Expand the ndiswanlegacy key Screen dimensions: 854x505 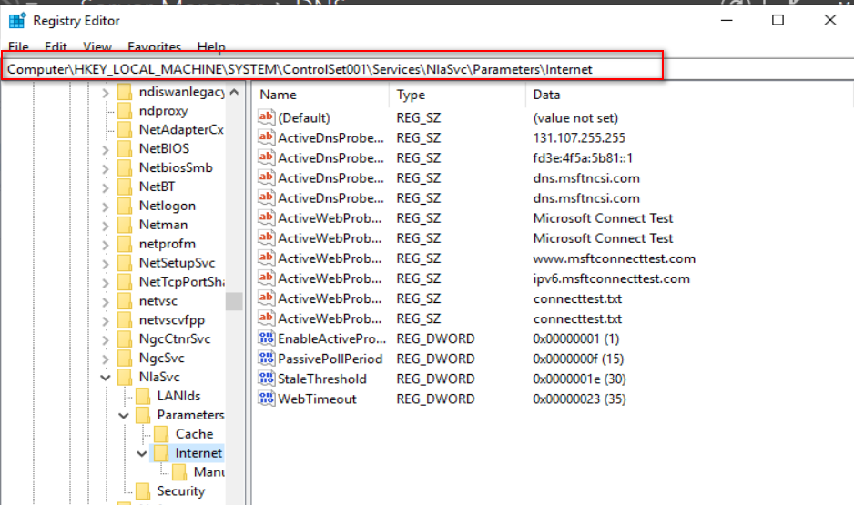tap(105, 93)
